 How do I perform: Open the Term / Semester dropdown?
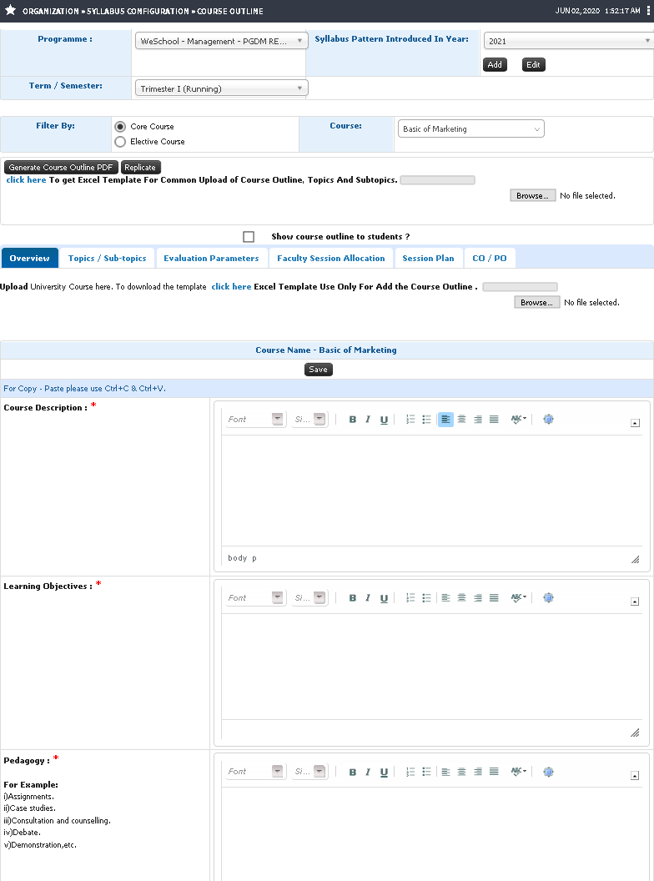click(221, 88)
